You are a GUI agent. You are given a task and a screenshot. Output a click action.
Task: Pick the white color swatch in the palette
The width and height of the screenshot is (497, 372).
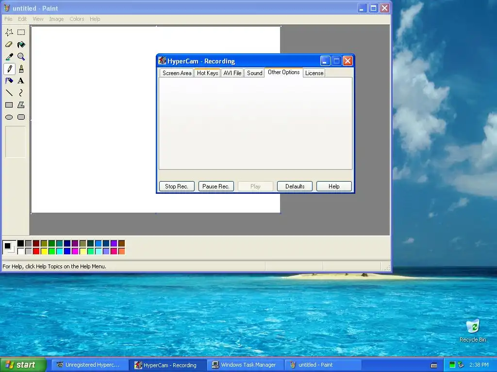[20, 251]
